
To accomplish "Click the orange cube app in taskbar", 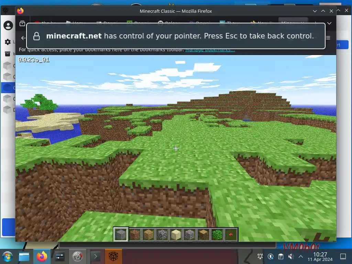I will tap(113, 256).
